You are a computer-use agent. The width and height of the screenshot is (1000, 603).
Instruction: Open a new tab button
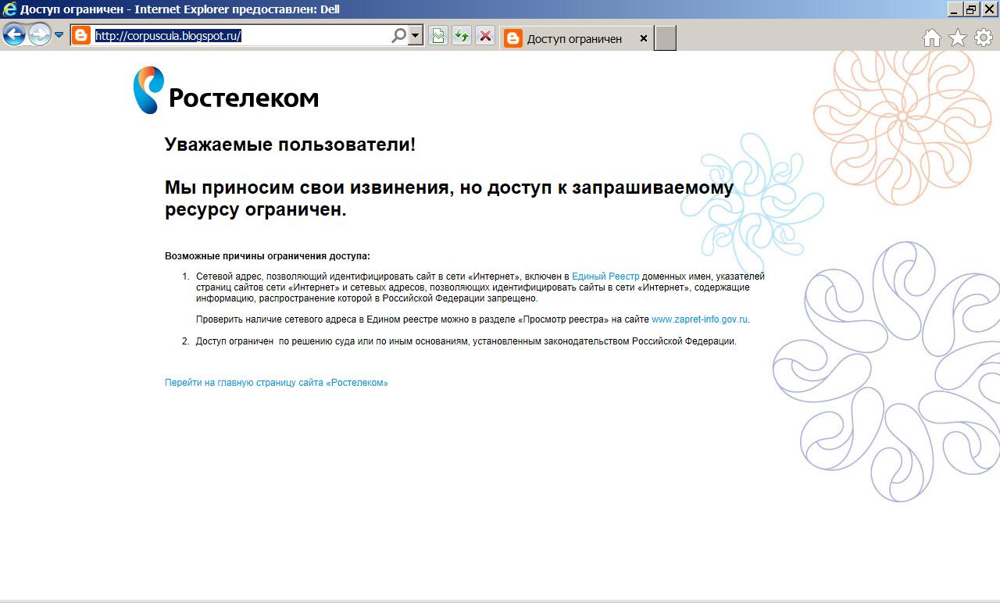point(665,38)
